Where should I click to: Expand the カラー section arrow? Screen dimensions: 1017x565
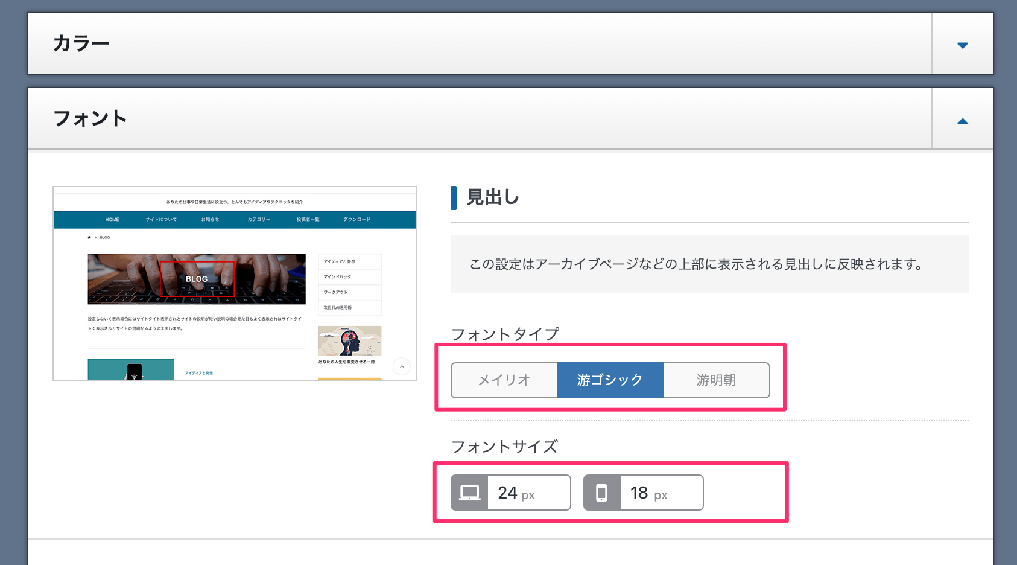pyautogui.click(x=963, y=45)
